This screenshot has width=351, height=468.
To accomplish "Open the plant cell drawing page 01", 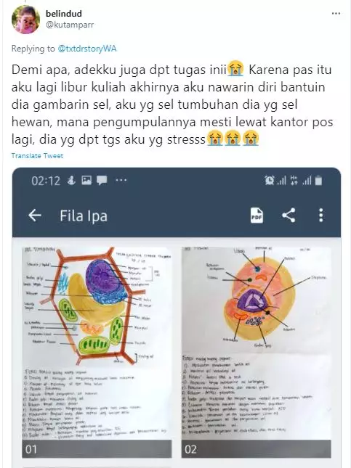I will (97, 352).
